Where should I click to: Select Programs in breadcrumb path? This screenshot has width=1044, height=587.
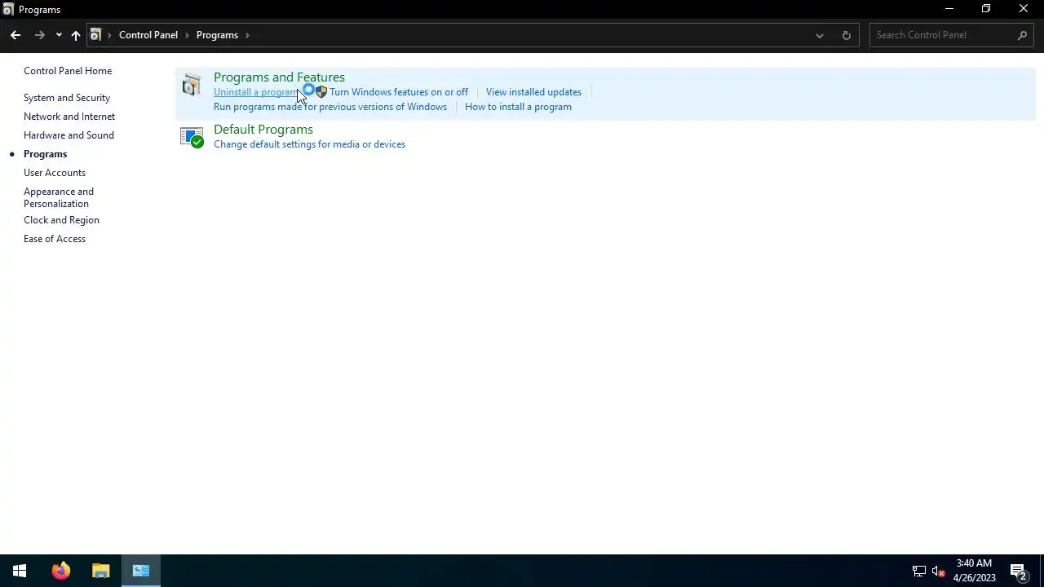pyautogui.click(x=217, y=35)
